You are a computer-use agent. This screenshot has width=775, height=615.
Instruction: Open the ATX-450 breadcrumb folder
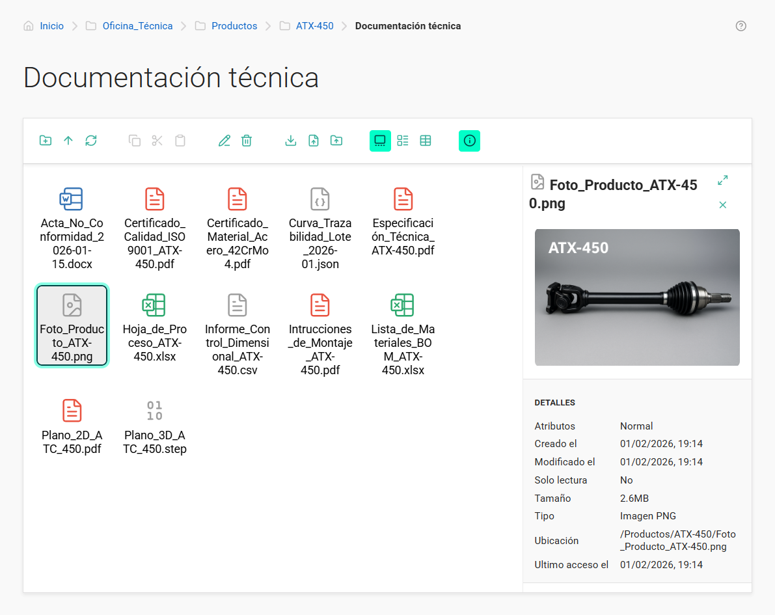pos(314,26)
